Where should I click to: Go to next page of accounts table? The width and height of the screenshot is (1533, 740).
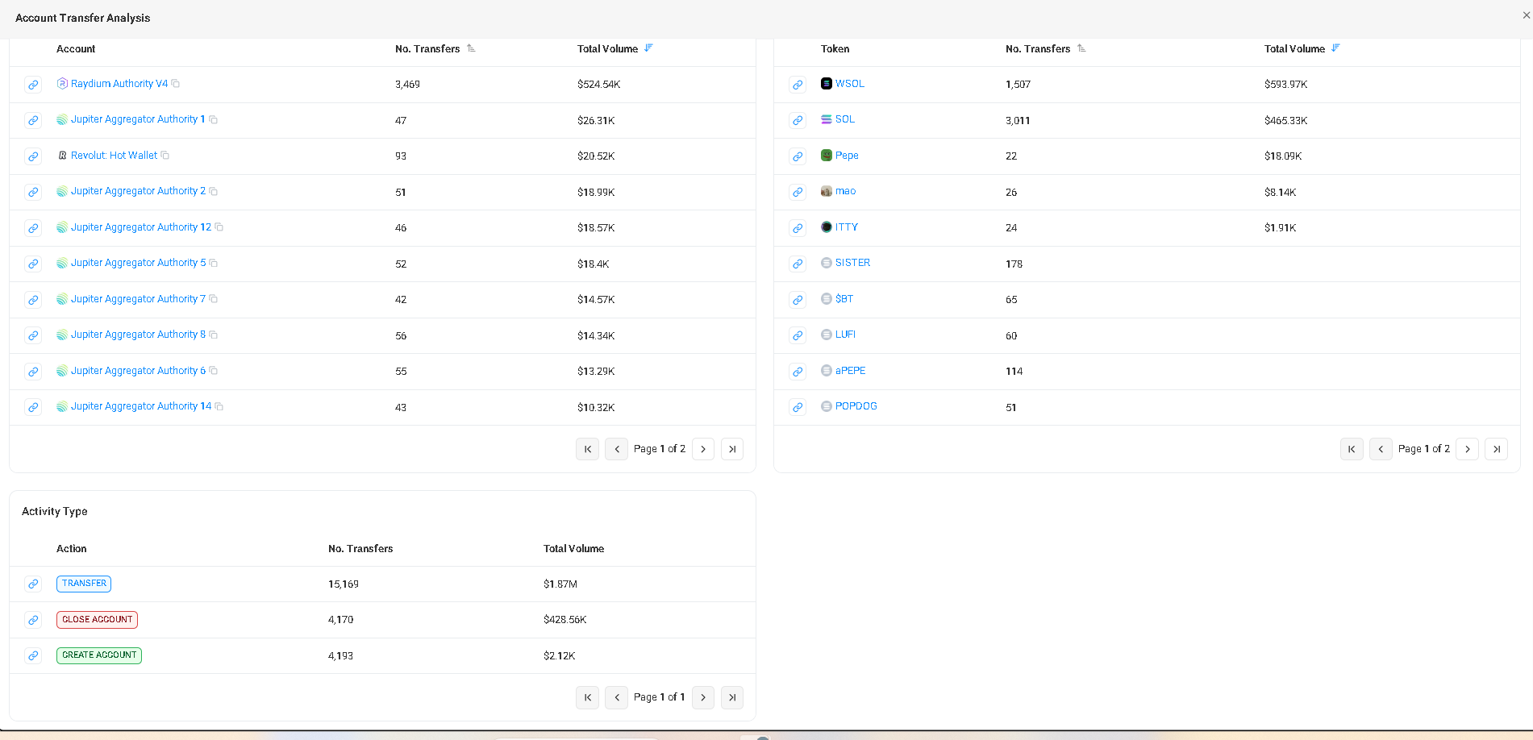click(x=703, y=449)
